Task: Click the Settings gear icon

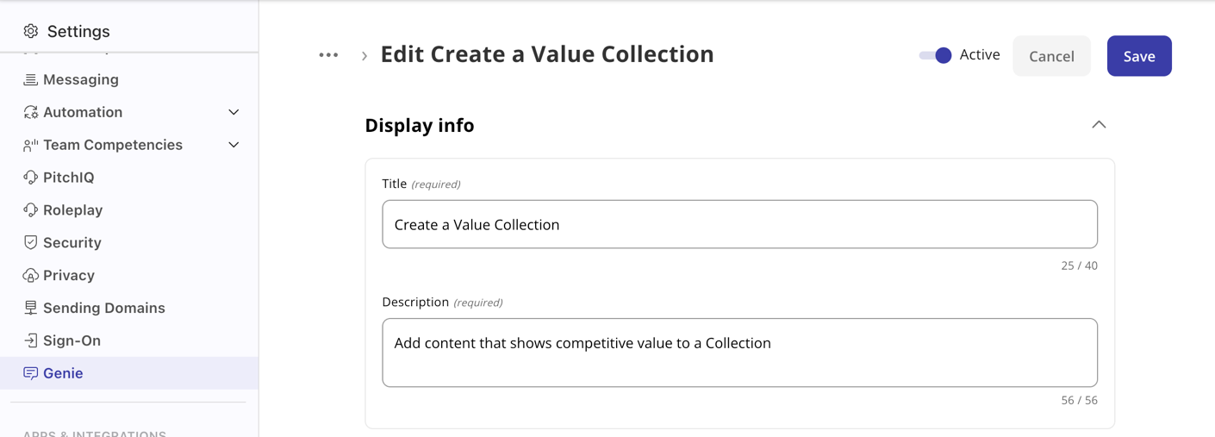Action: tap(31, 31)
